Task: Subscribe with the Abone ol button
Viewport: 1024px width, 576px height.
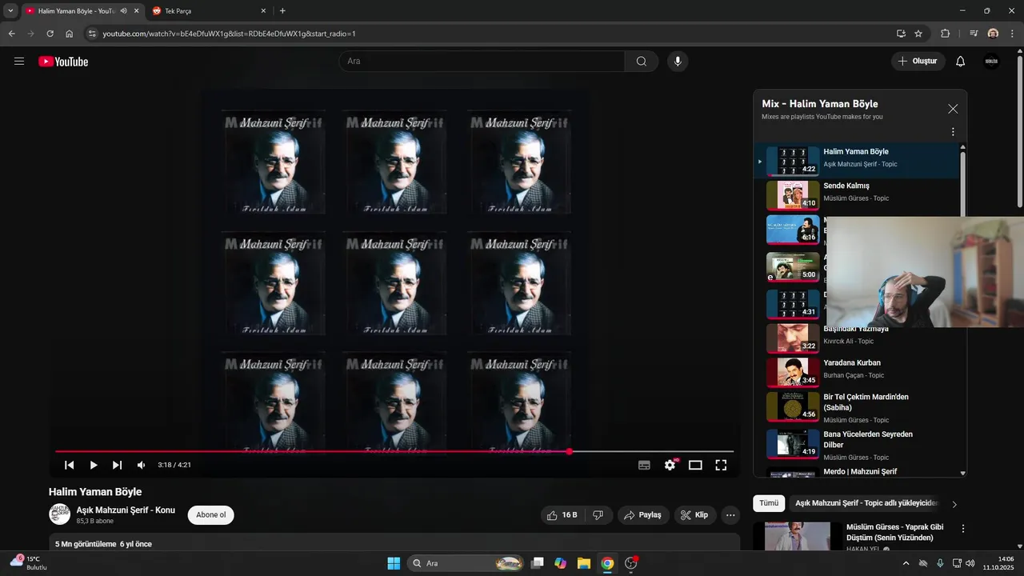Action: (211, 514)
